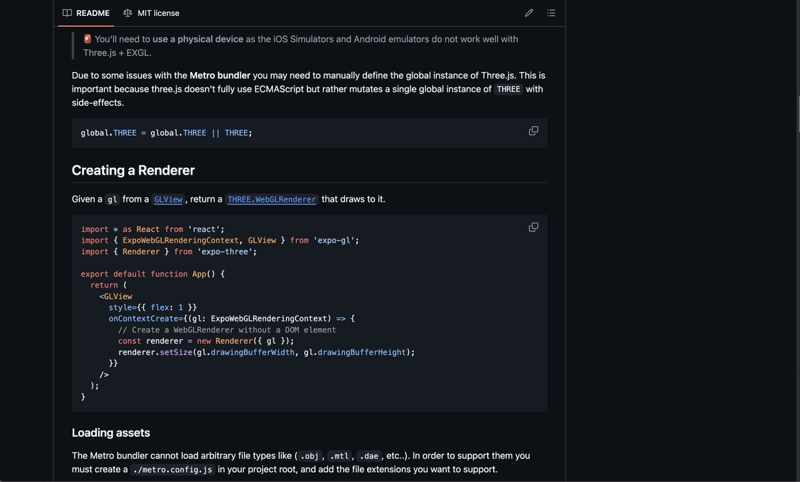Screen dimensions: 800x482
Task: Click the page scrollbar thumb on right edge
Action: coord(798,113)
